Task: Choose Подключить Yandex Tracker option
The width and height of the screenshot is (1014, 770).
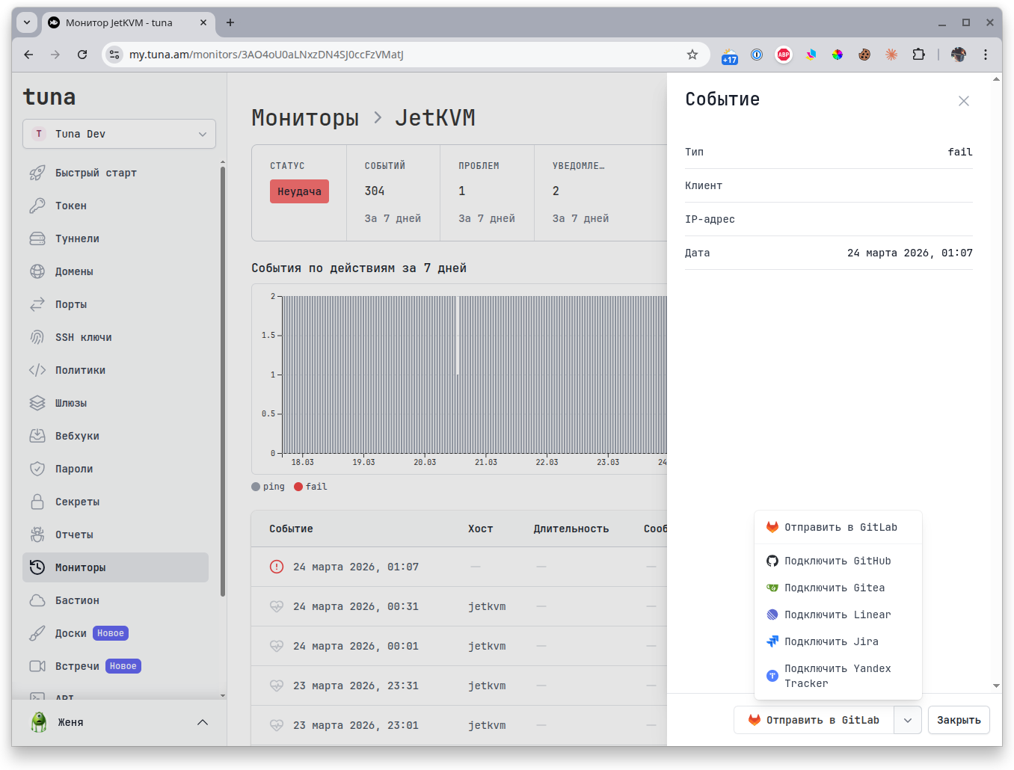Action: coord(837,676)
